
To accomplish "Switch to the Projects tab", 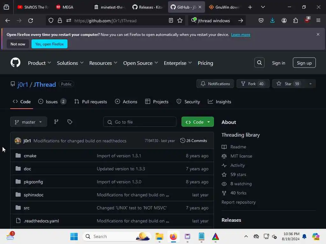I will click(157, 102).
